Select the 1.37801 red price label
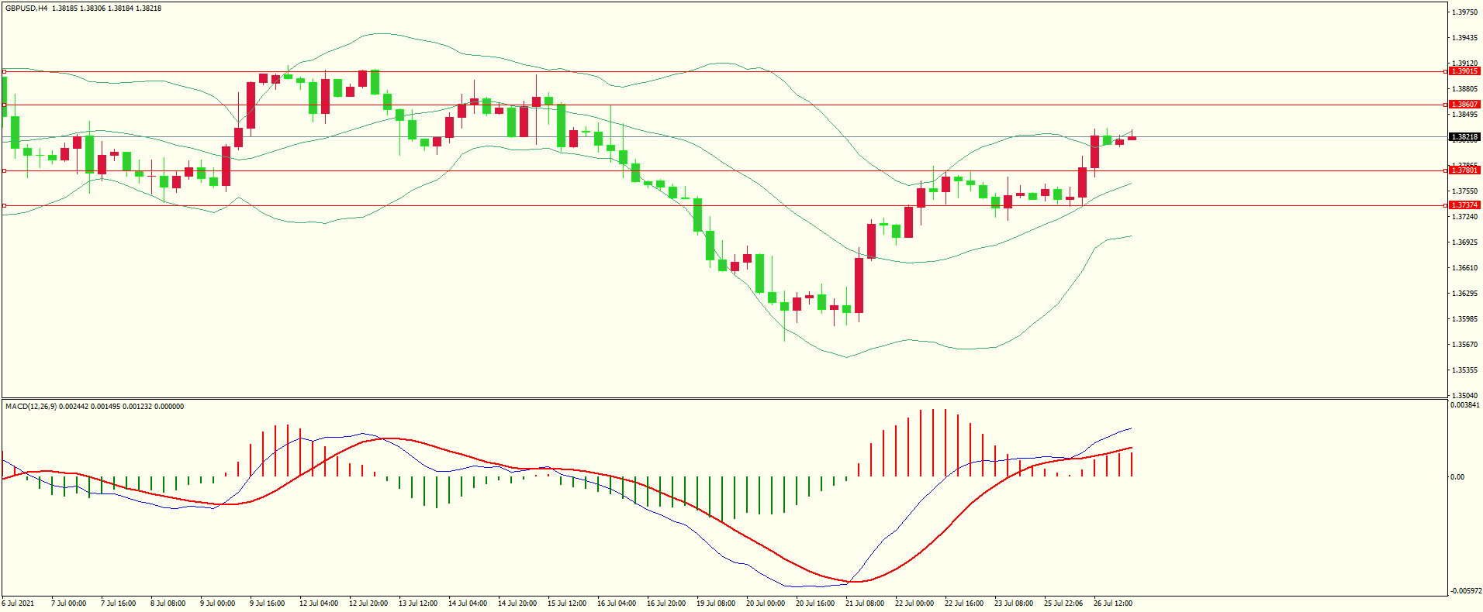This screenshot has width=1483, height=612. tap(1464, 170)
